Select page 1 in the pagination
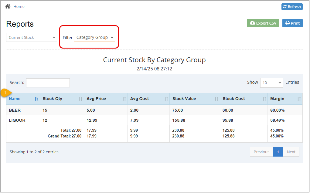This screenshot has width=310, height=193. [x=278, y=152]
